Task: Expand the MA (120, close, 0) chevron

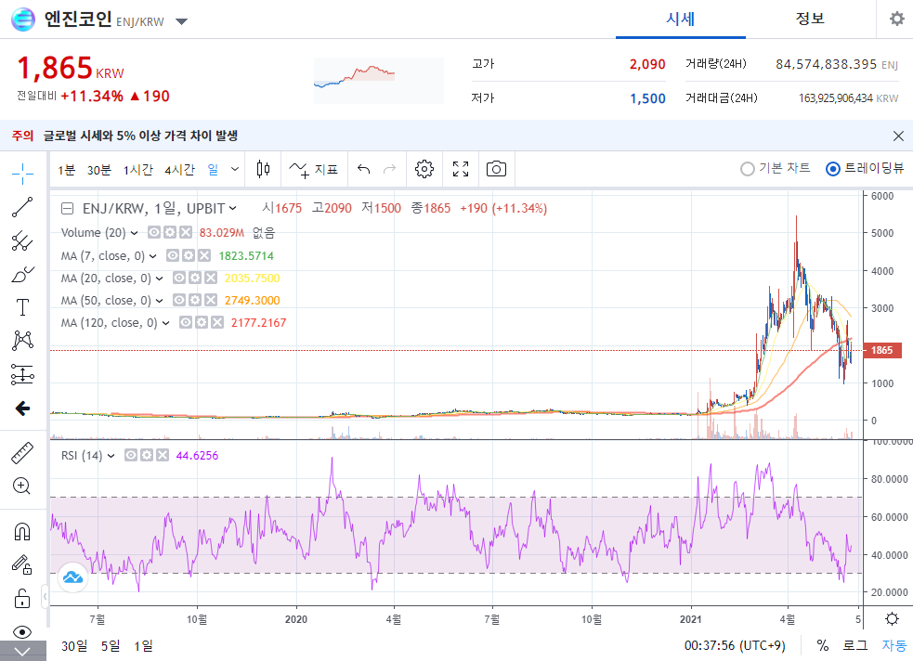Action: pos(165,323)
